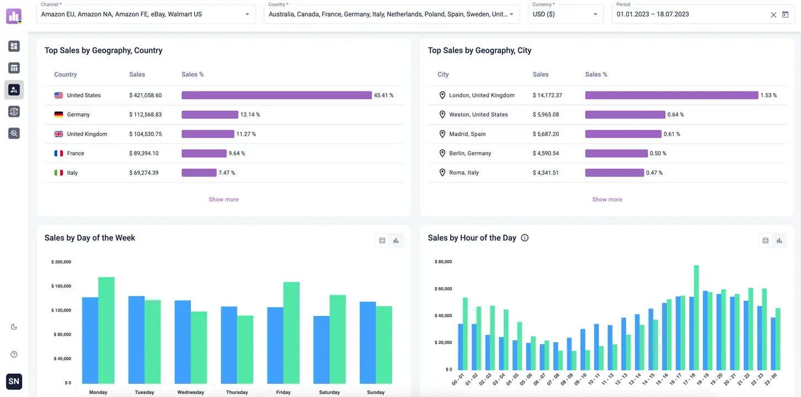Select the customer analytics sidebar icon
801x397 pixels.
(x=14, y=90)
